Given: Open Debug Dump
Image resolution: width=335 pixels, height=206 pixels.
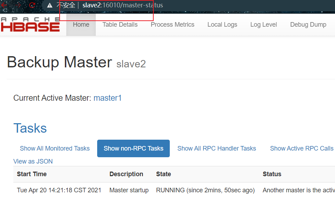Looking at the screenshot, I should point(308,25).
